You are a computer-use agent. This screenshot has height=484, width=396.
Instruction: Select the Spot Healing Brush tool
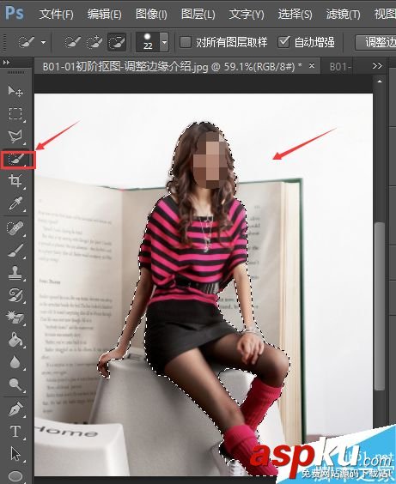[x=15, y=228]
